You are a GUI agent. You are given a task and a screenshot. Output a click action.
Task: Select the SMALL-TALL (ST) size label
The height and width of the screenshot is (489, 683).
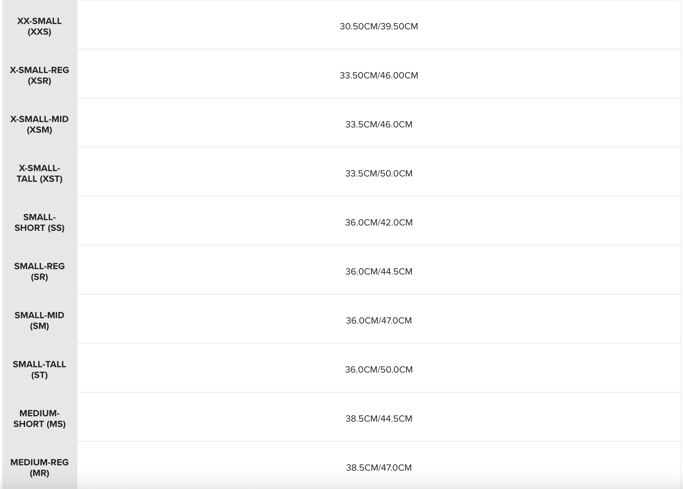(x=39, y=370)
